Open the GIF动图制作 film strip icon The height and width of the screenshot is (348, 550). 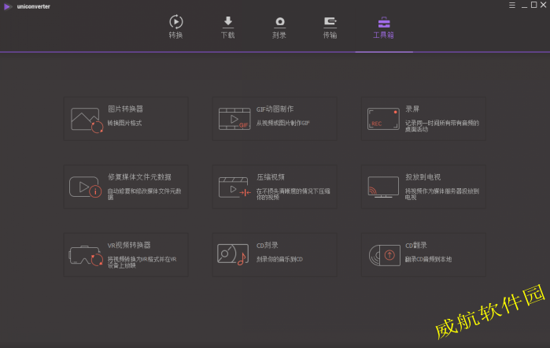tap(234, 119)
